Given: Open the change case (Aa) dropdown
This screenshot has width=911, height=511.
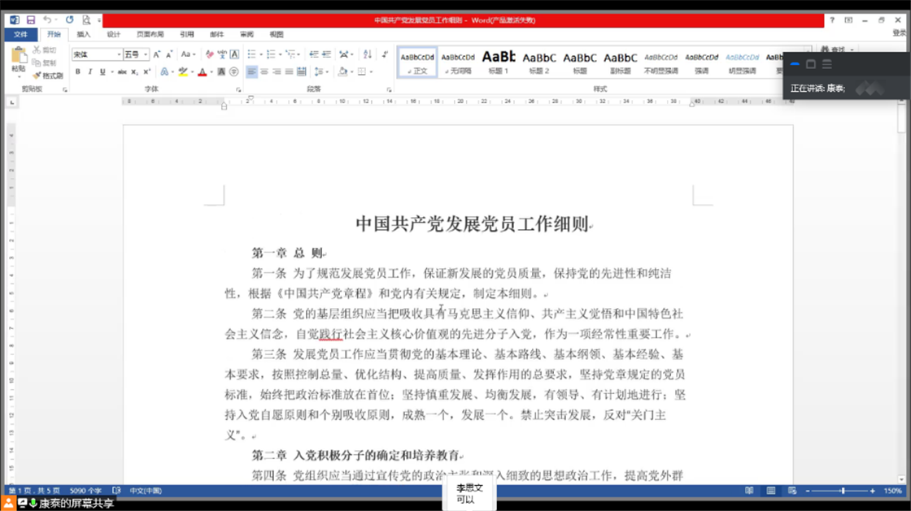Looking at the screenshot, I should coord(187,54).
